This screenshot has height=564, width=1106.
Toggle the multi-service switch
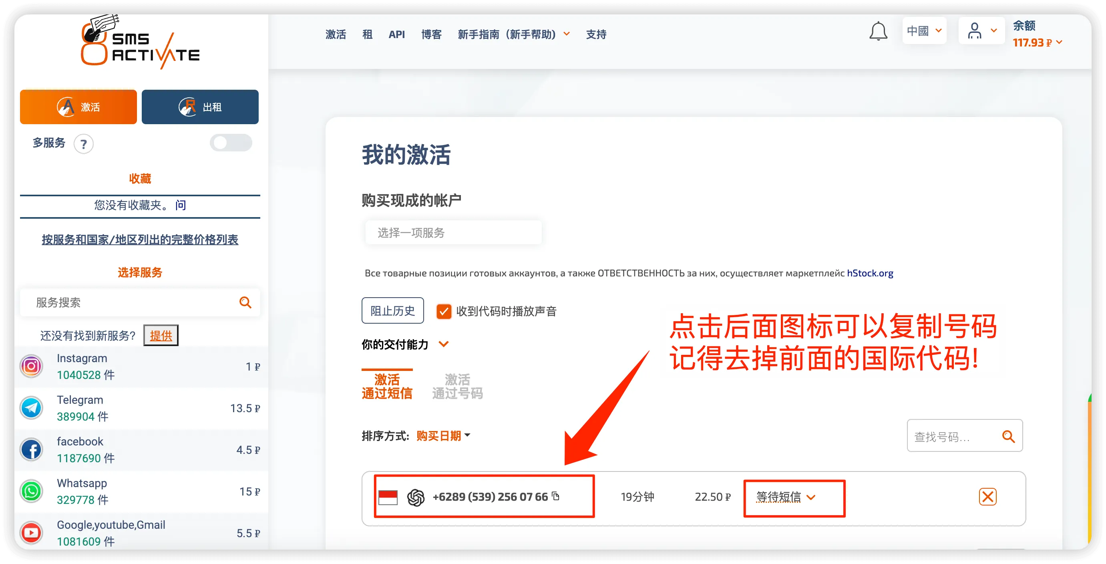[x=231, y=143]
